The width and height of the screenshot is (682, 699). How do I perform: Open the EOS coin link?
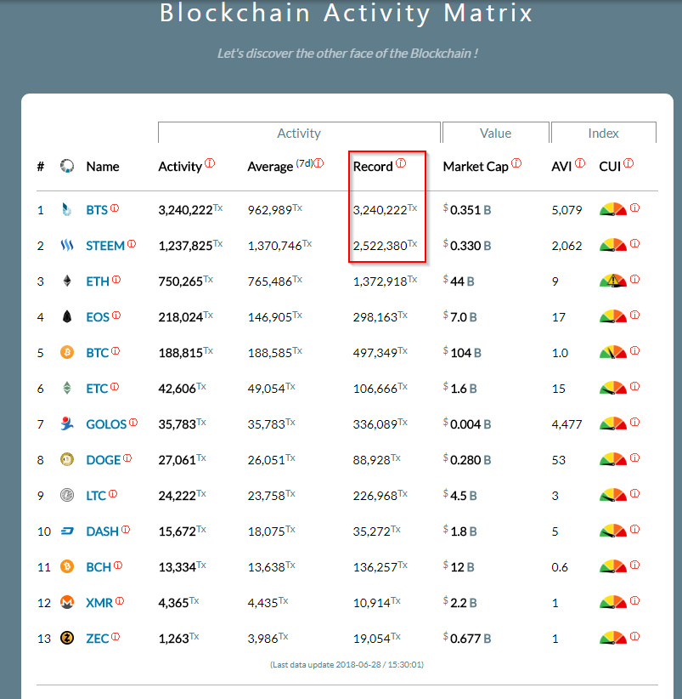98,317
